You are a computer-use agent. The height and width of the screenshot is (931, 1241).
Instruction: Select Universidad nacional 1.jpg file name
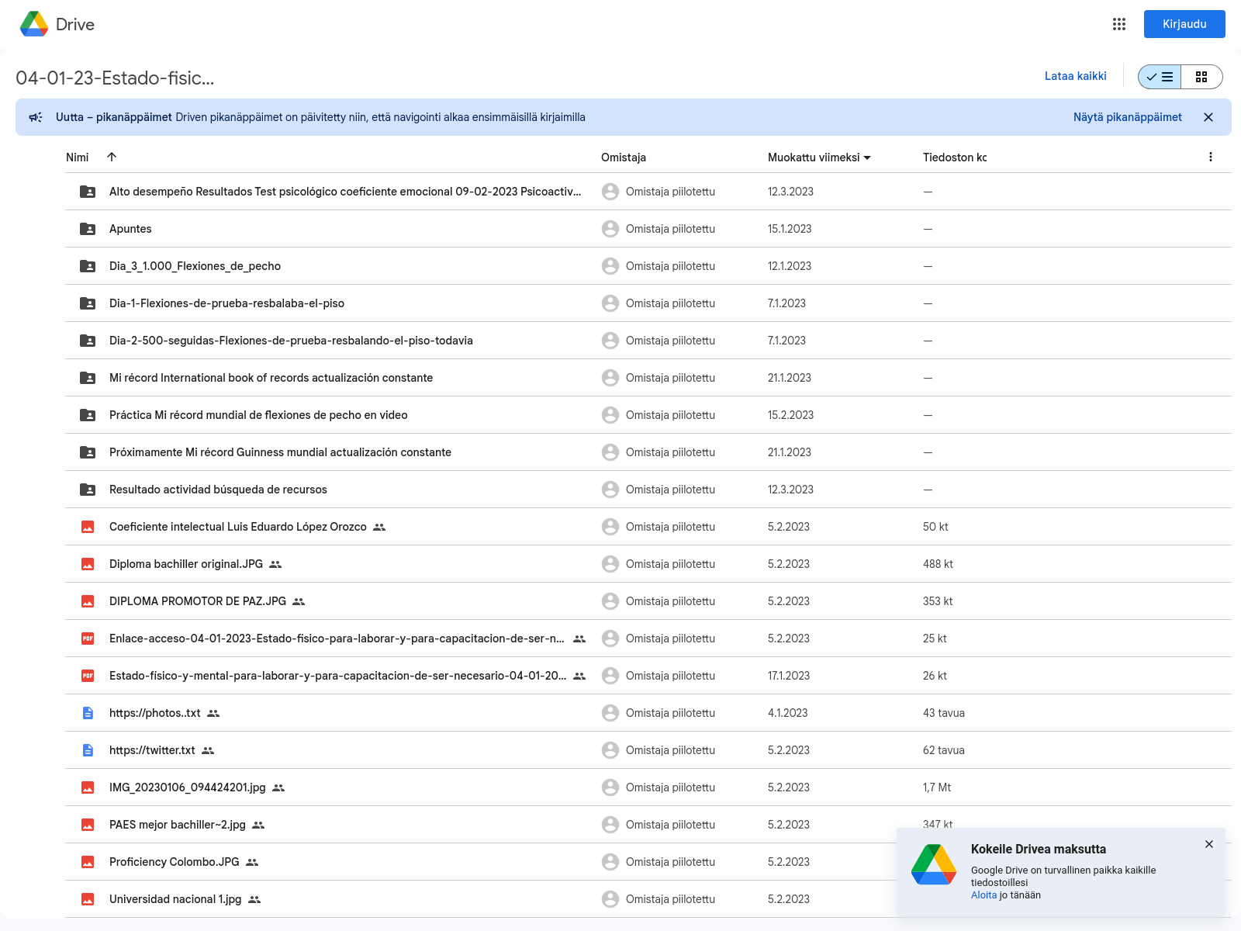(x=175, y=899)
